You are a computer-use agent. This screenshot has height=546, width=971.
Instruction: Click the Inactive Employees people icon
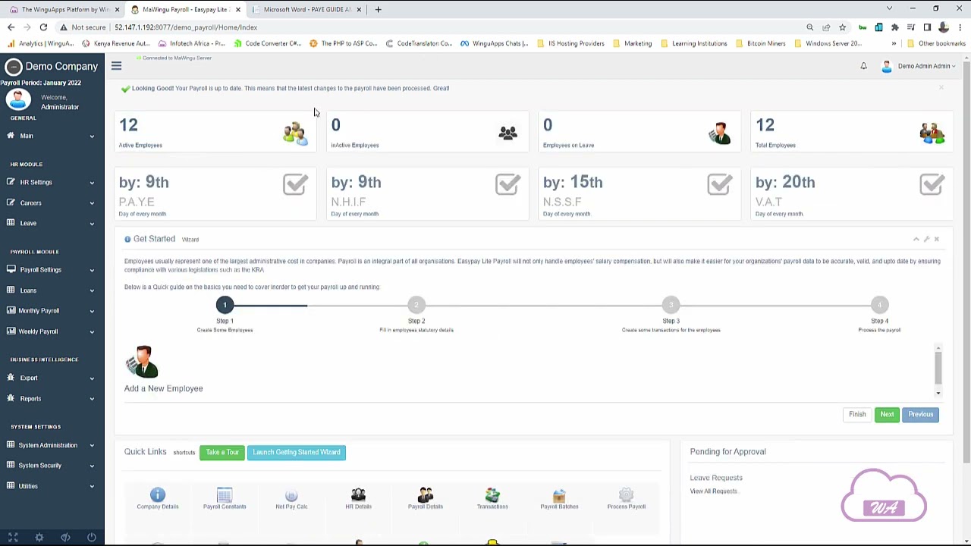click(x=507, y=133)
